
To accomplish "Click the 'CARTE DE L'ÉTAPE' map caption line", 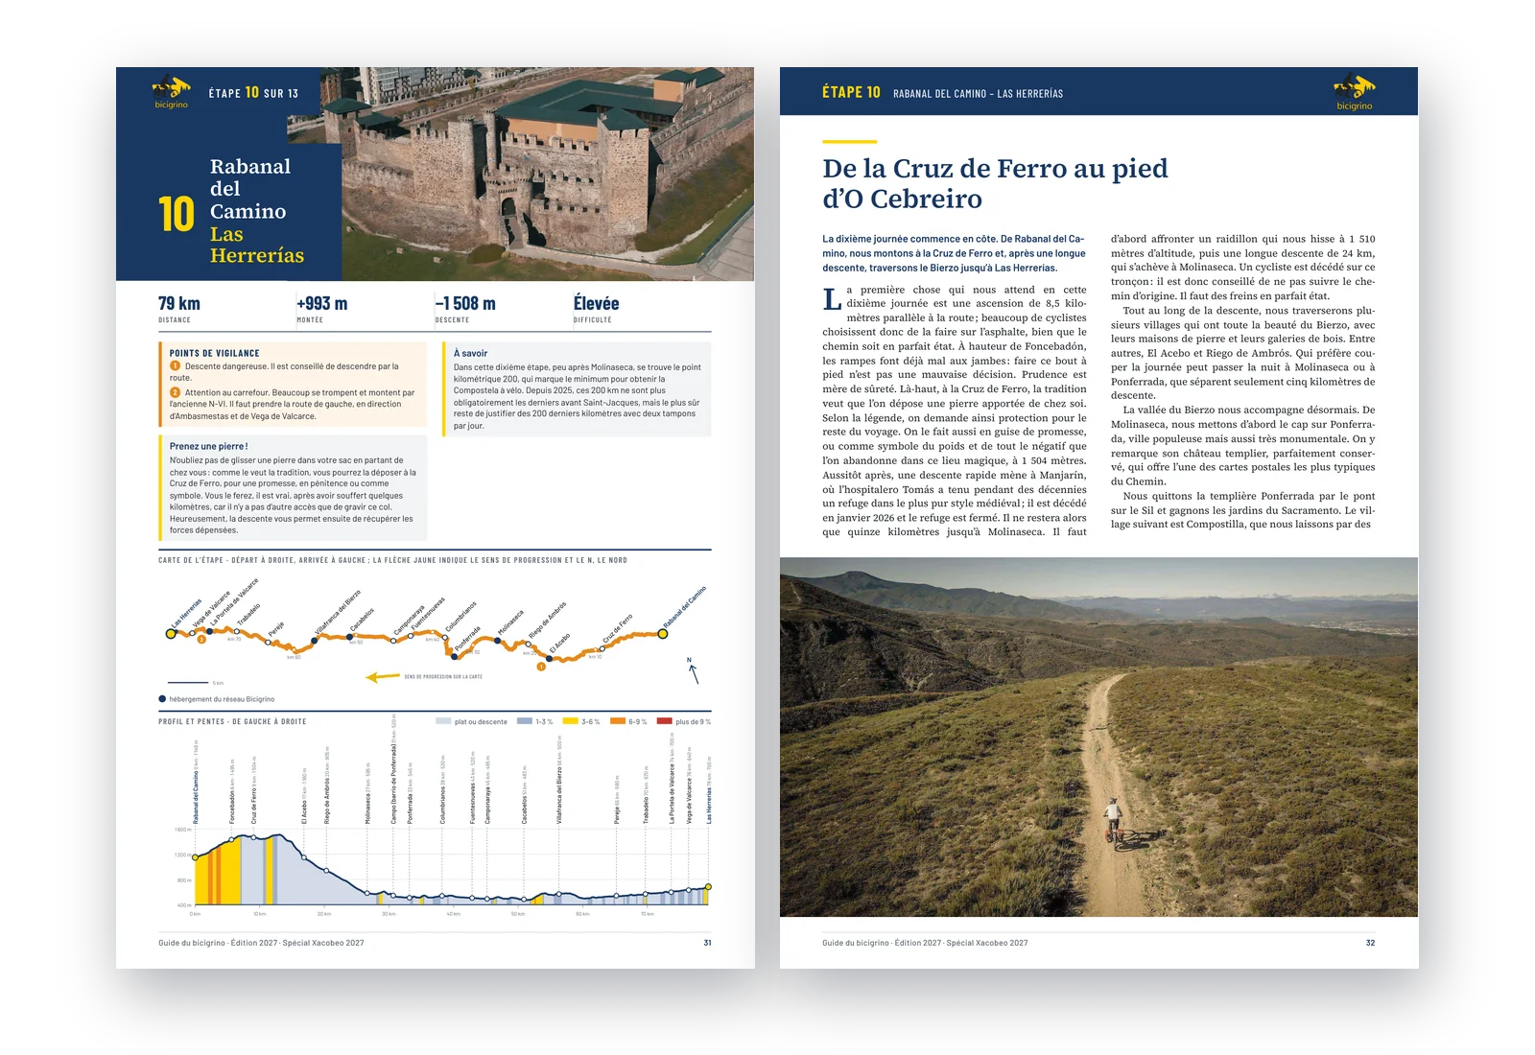I will (x=392, y=560).
